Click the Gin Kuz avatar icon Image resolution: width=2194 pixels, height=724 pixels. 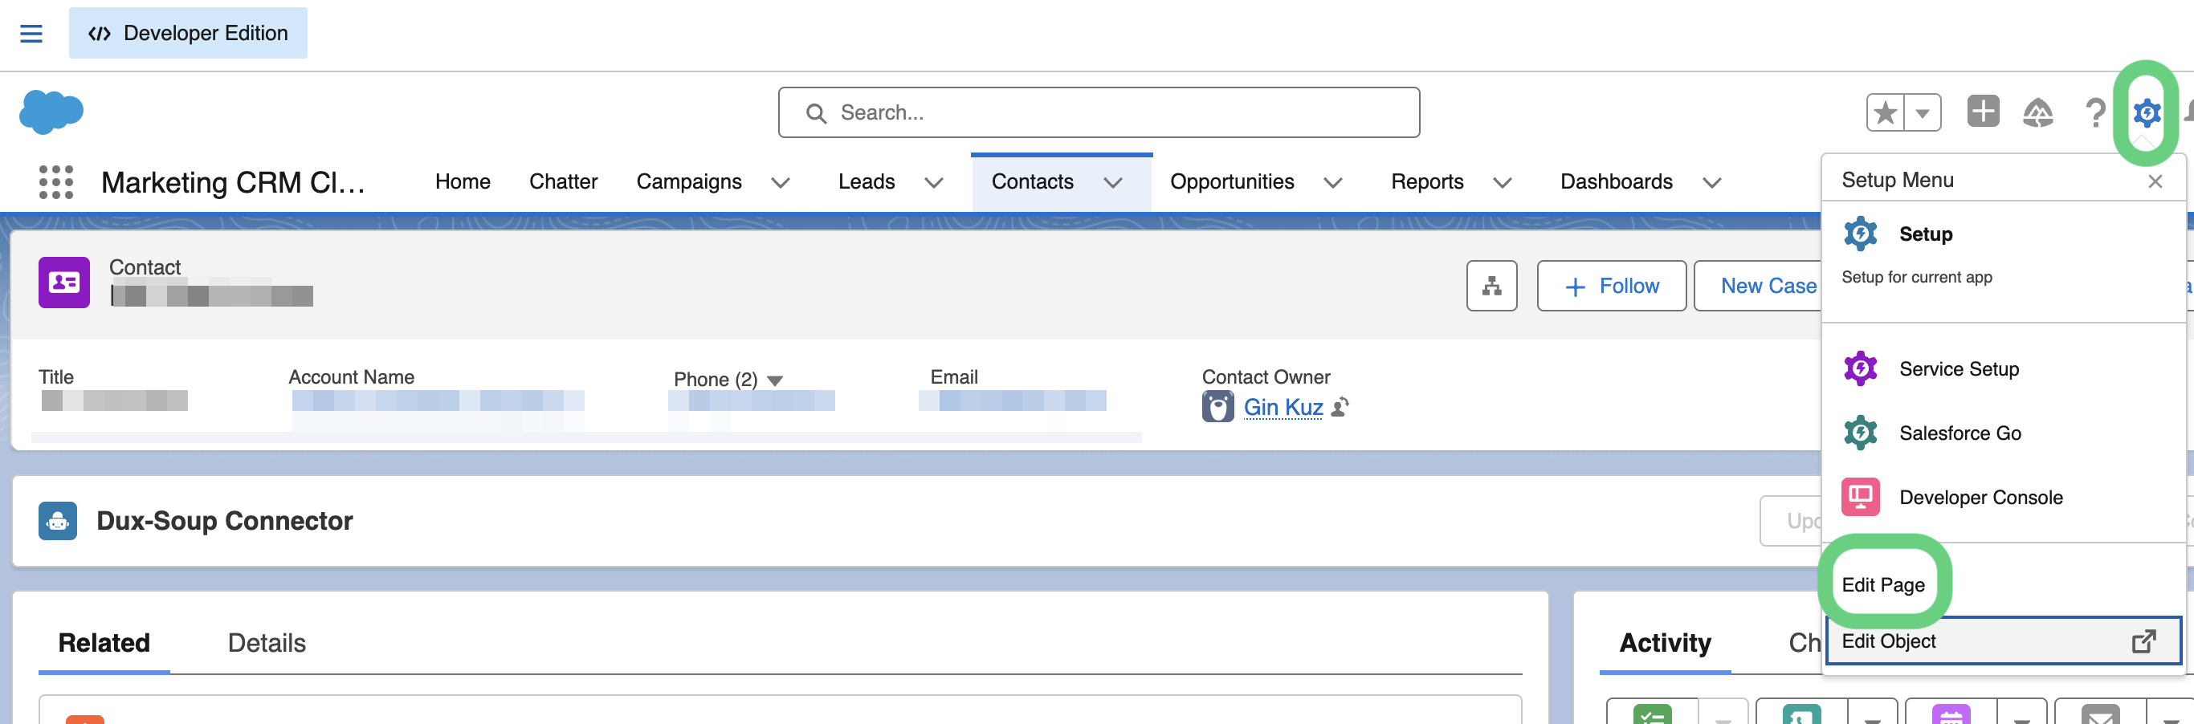tap(1218, 407)
